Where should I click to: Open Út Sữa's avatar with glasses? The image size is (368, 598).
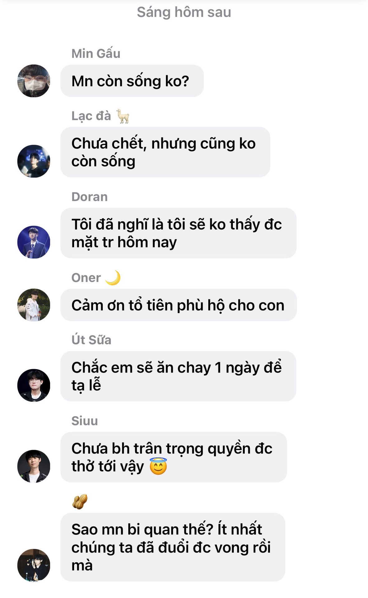click(34, 385)
